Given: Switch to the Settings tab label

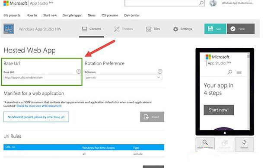Looking at the screenshot, I should tap(186, 29).
